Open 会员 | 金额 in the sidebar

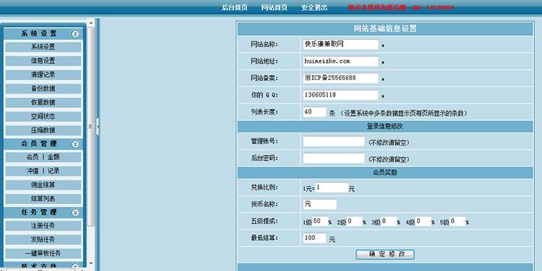[43, 157]
